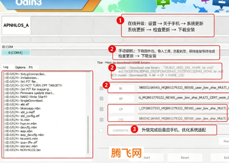
Task: Switch to the Options tab
Action: [x=20, y=67]
